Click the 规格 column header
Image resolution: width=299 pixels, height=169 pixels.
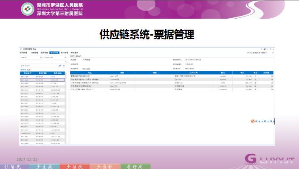[x=122, y=72]
